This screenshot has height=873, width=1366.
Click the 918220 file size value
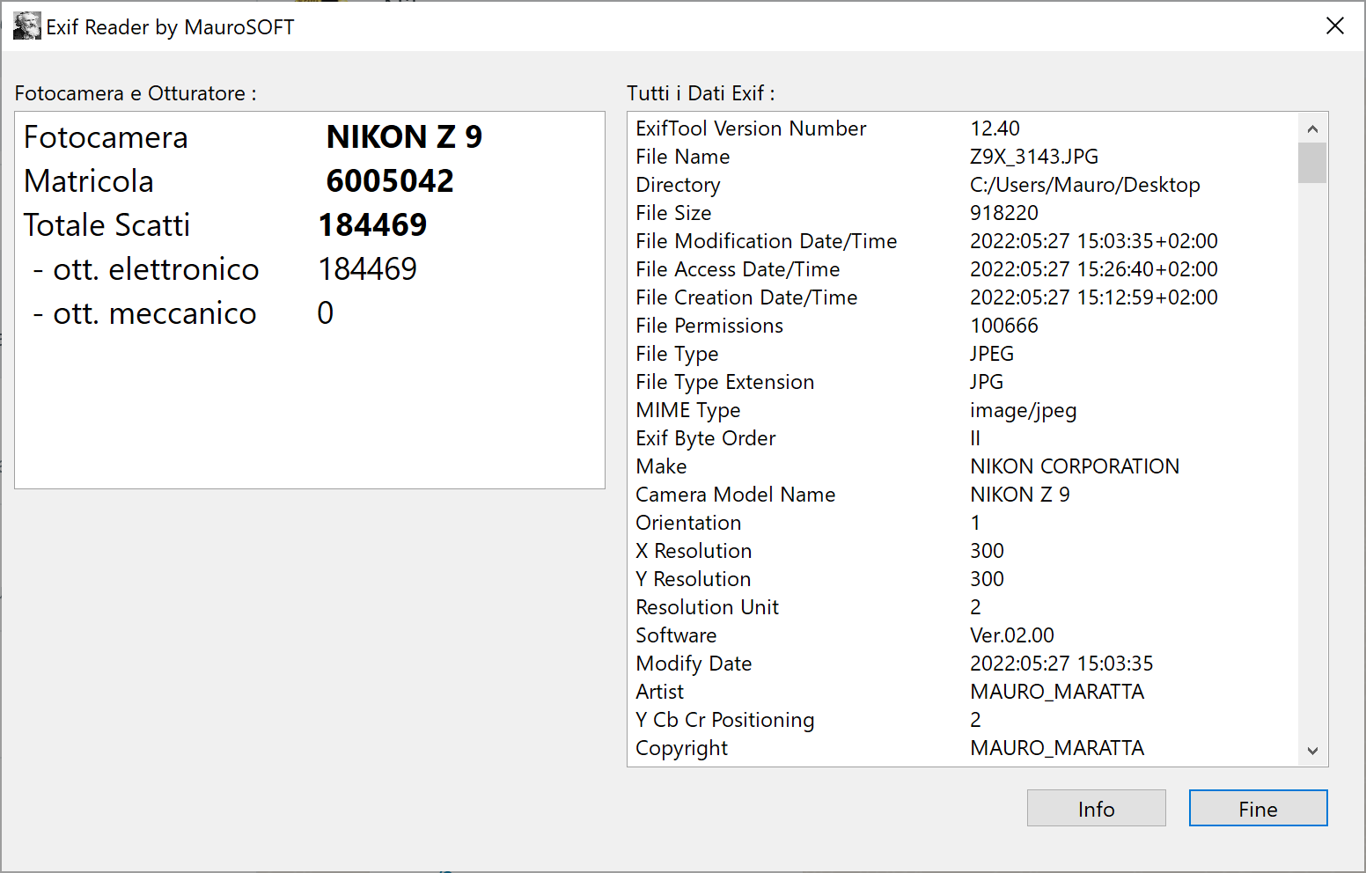click(x=1004, y=213)
